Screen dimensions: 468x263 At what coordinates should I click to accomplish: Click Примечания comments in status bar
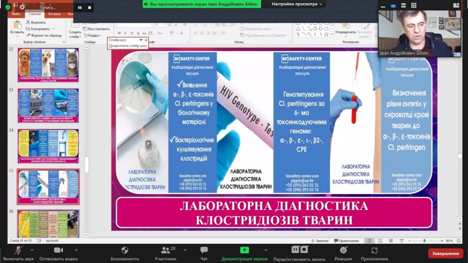coord(346,241)
